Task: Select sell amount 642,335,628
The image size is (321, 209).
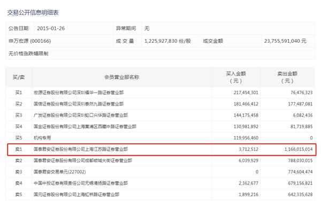Action: pos(300,195)
